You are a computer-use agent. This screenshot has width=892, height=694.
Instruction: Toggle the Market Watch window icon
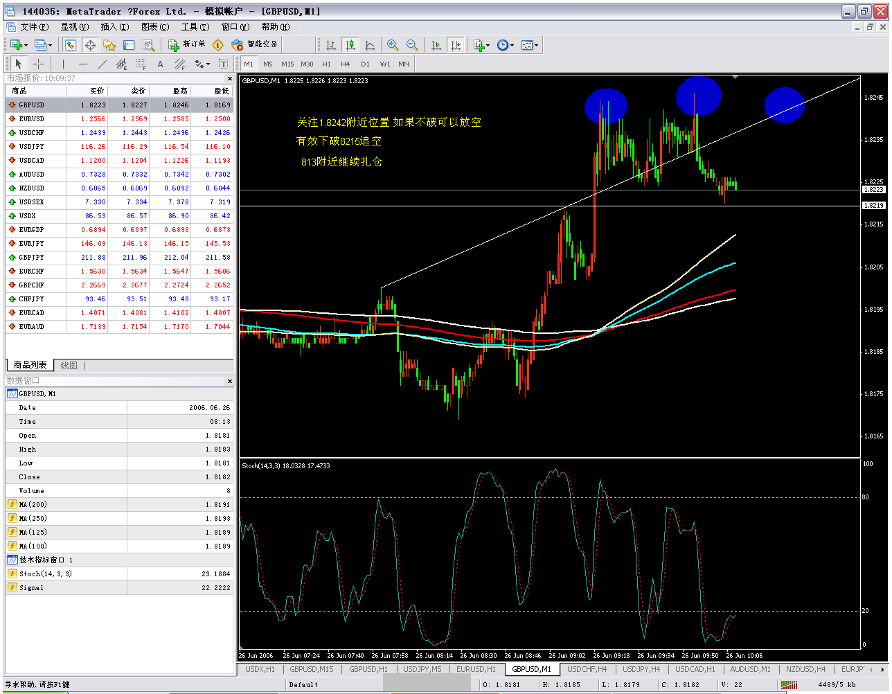click(71, 45)
